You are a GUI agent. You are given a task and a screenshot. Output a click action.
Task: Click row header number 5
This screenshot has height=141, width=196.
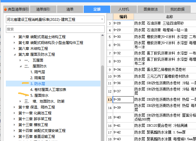point(110,37)
